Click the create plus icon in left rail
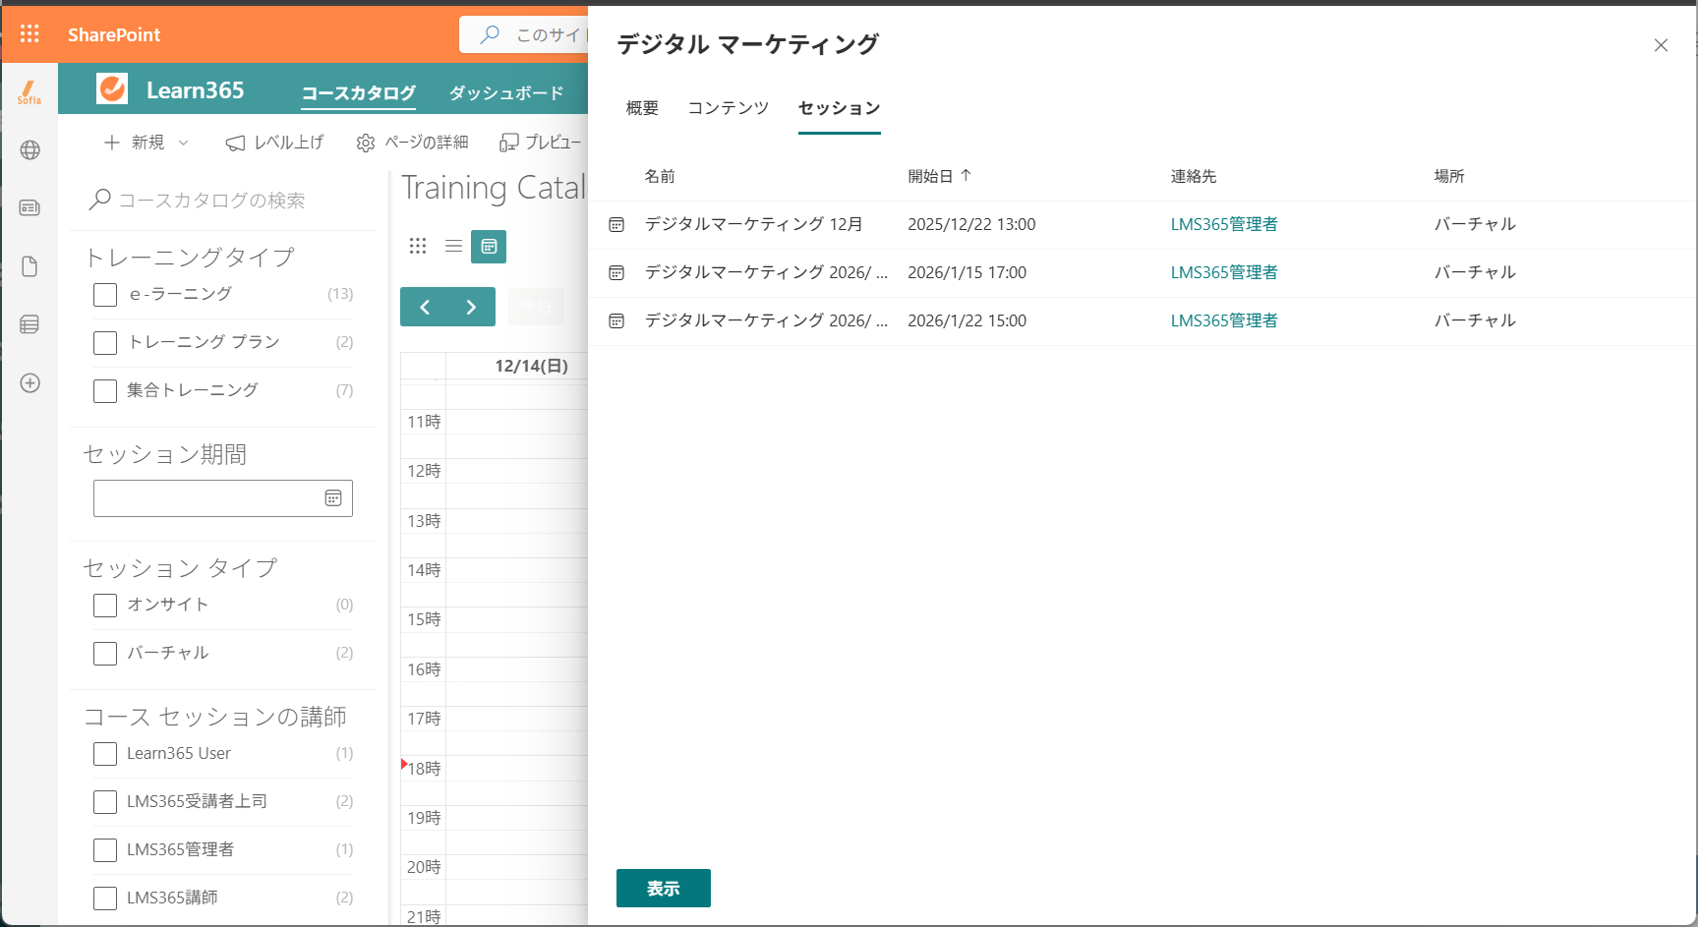 coord(29,383)
